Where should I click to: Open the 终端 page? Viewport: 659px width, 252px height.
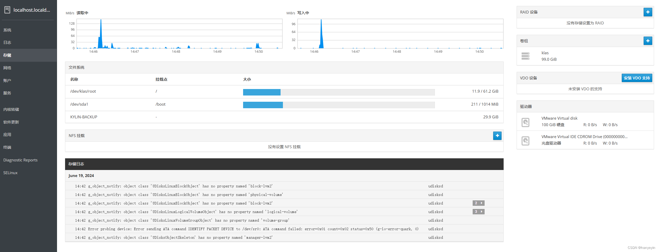click(x=28, y=147)
